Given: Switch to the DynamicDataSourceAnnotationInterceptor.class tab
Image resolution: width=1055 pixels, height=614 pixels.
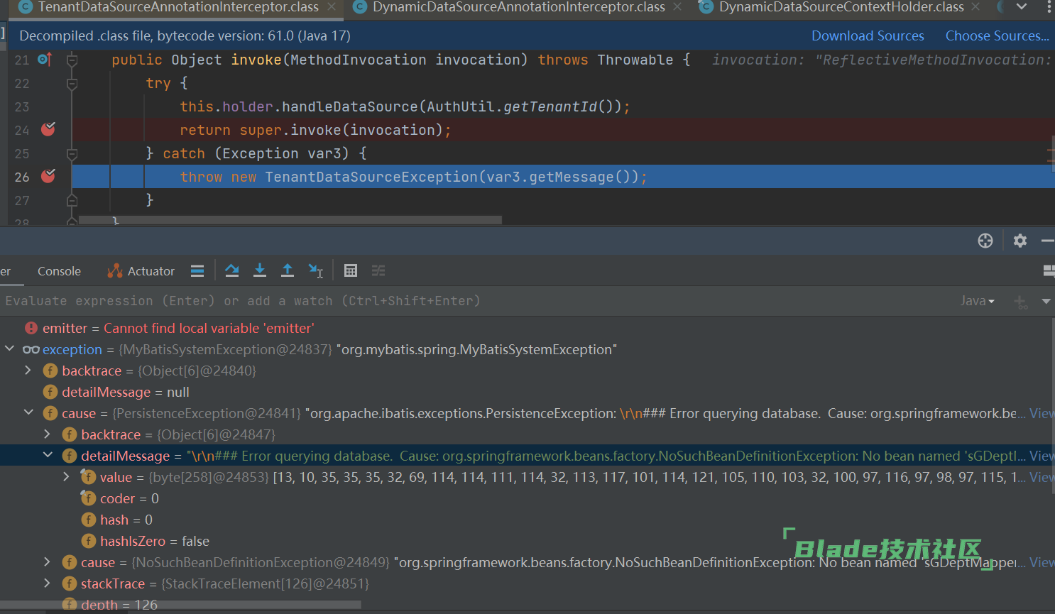Looking at the screenshot, I should tap(518, 7).
